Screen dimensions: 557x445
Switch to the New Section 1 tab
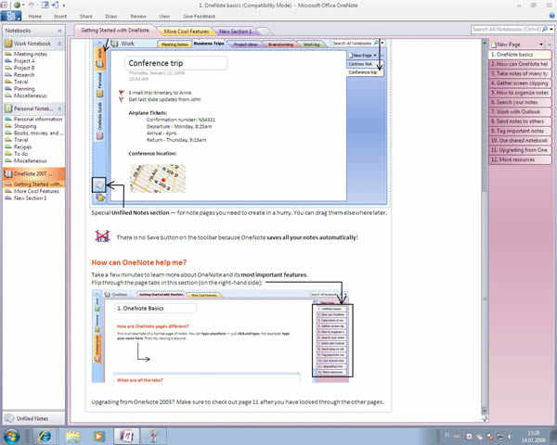point(235,32)
